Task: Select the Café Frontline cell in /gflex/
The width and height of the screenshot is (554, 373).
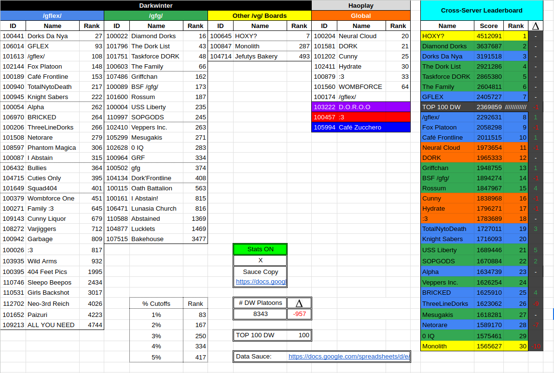Action: [53, 76]
